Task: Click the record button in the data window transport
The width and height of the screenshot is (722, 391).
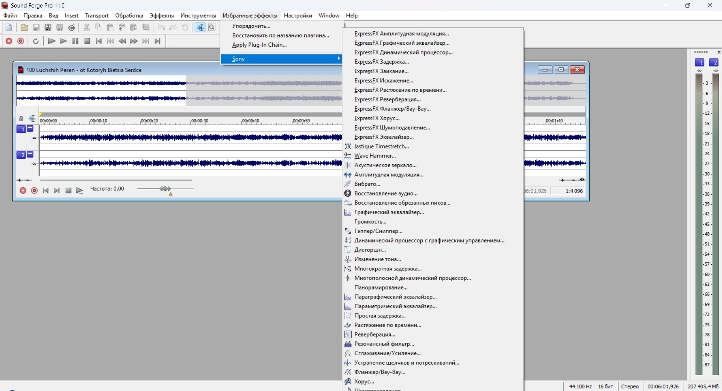Action: [23, 191]
